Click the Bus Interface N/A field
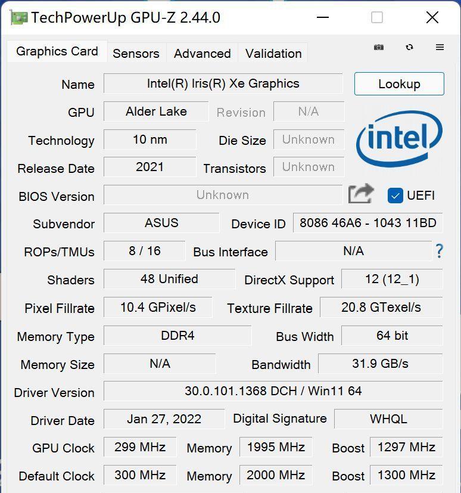The image size is (461, 493). pos(354,251)
